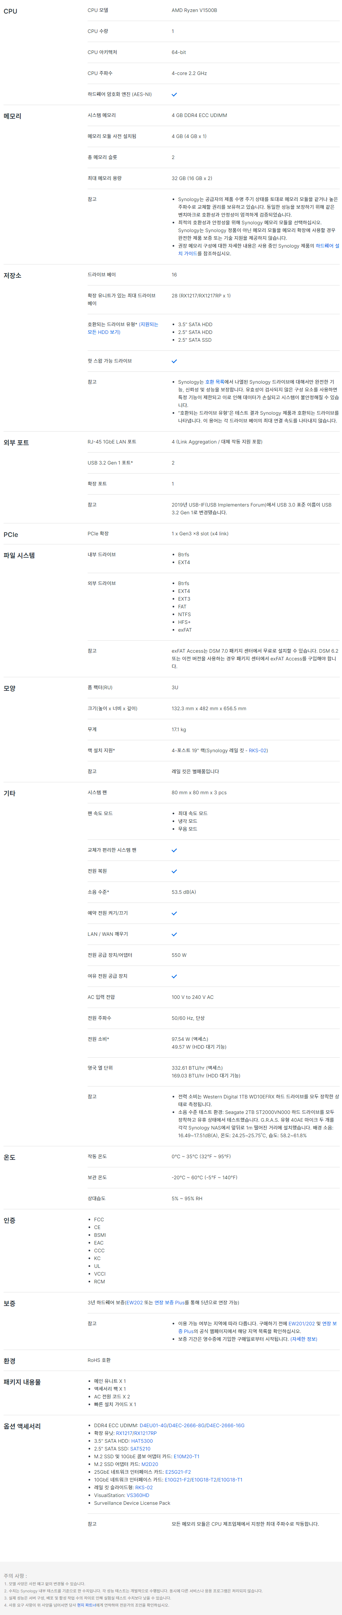Click the RX1217/RX1217RP expansion unit link
342x1615 pixels.
(136, 1433)
